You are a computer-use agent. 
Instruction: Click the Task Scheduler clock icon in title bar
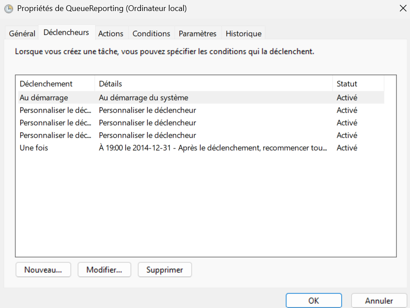[8, 8]
